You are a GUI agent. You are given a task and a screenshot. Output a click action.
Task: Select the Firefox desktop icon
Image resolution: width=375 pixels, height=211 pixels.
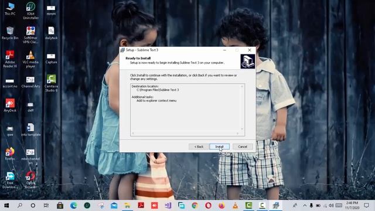tap(10, 154)
